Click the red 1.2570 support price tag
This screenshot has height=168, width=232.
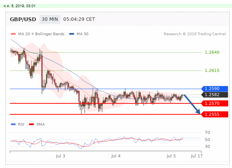tap(215, 103)
